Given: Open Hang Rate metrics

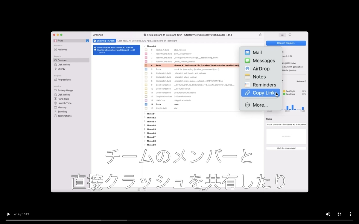Looking at the screenshot, I should point(63,99).
